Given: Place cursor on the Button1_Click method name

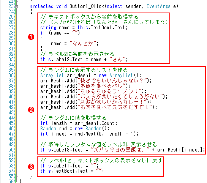Looking at the screenshot, I should tap(87, 6).
